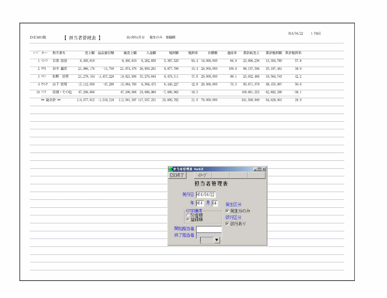Click 山下 信昭 in the report
This screenshot has height=298, width=387.
tap(60, 84)
